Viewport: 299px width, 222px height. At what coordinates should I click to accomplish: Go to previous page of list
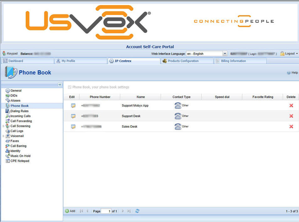(87, 211)
